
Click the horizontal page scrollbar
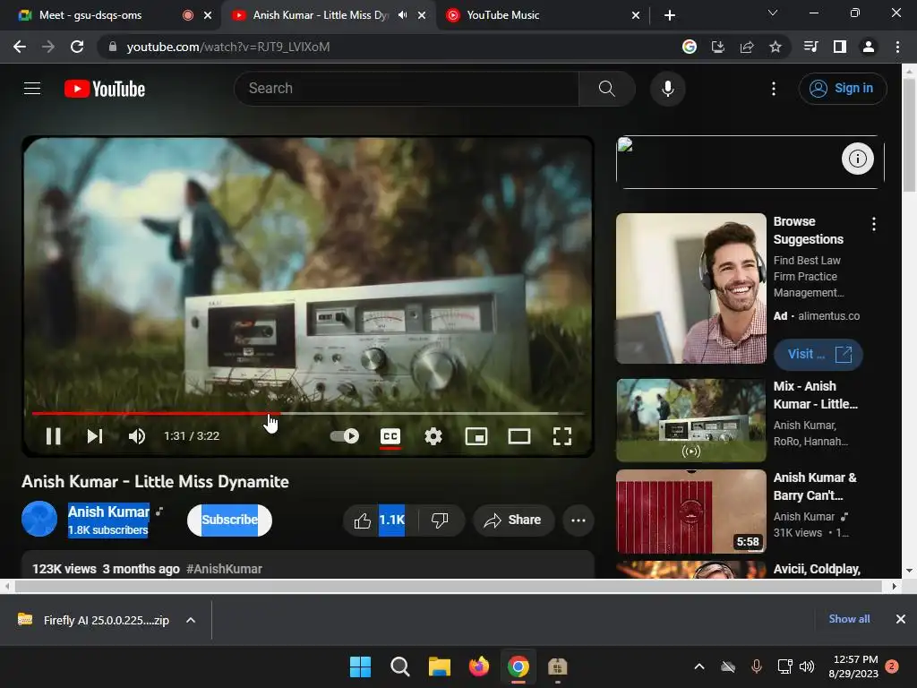[448, 586]
